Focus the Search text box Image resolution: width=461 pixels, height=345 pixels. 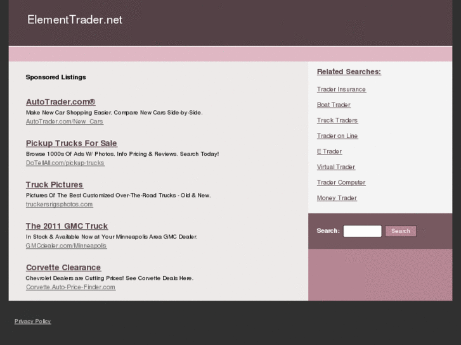point(363,231)
